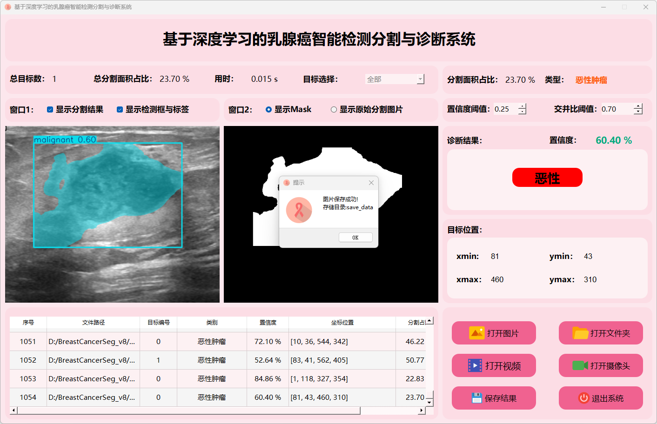The height and width of the screenshot is (424, 657).
Task: Click the table's vertical scrollbar up arrow
Action: (430, 320)
